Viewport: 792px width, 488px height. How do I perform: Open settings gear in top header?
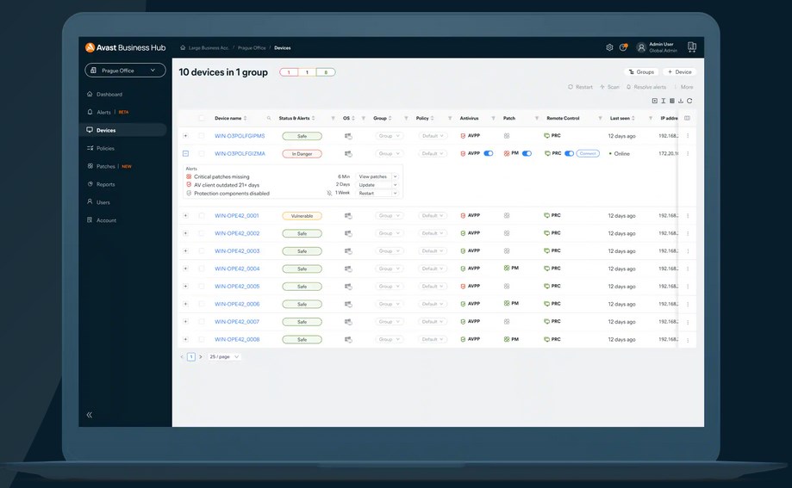609,47
